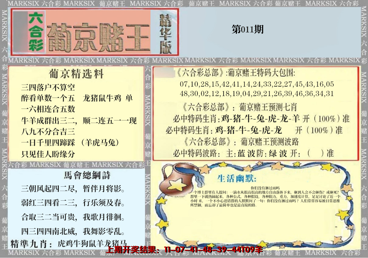Click the phrase "牛羊成群出三二"
The width and height of the screenshot is (368, 258).
pos(48,121)
